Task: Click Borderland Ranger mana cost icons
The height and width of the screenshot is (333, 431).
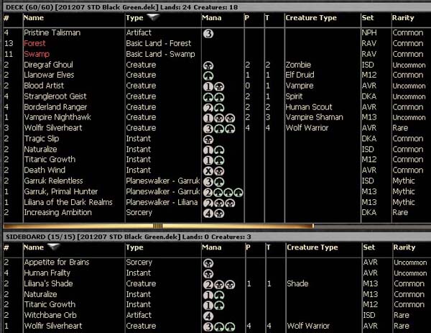Action: coord(213,108)
